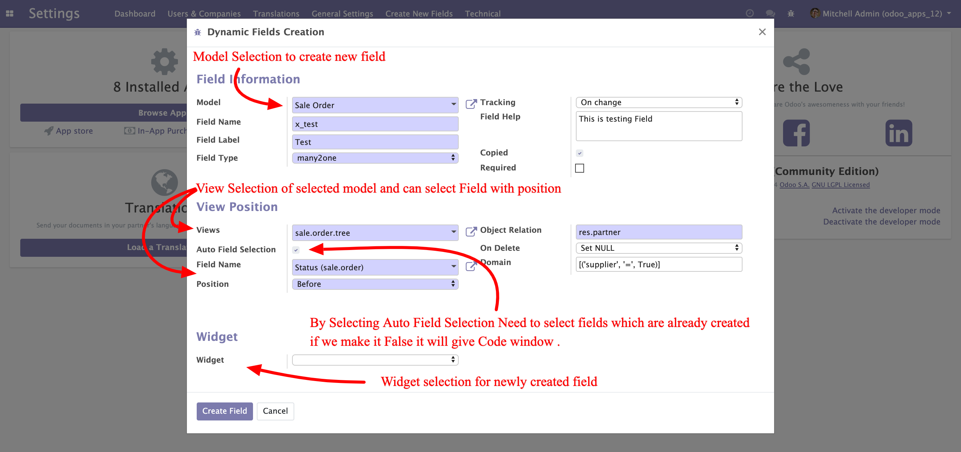Open the Dashboard menu

(135, 14)
